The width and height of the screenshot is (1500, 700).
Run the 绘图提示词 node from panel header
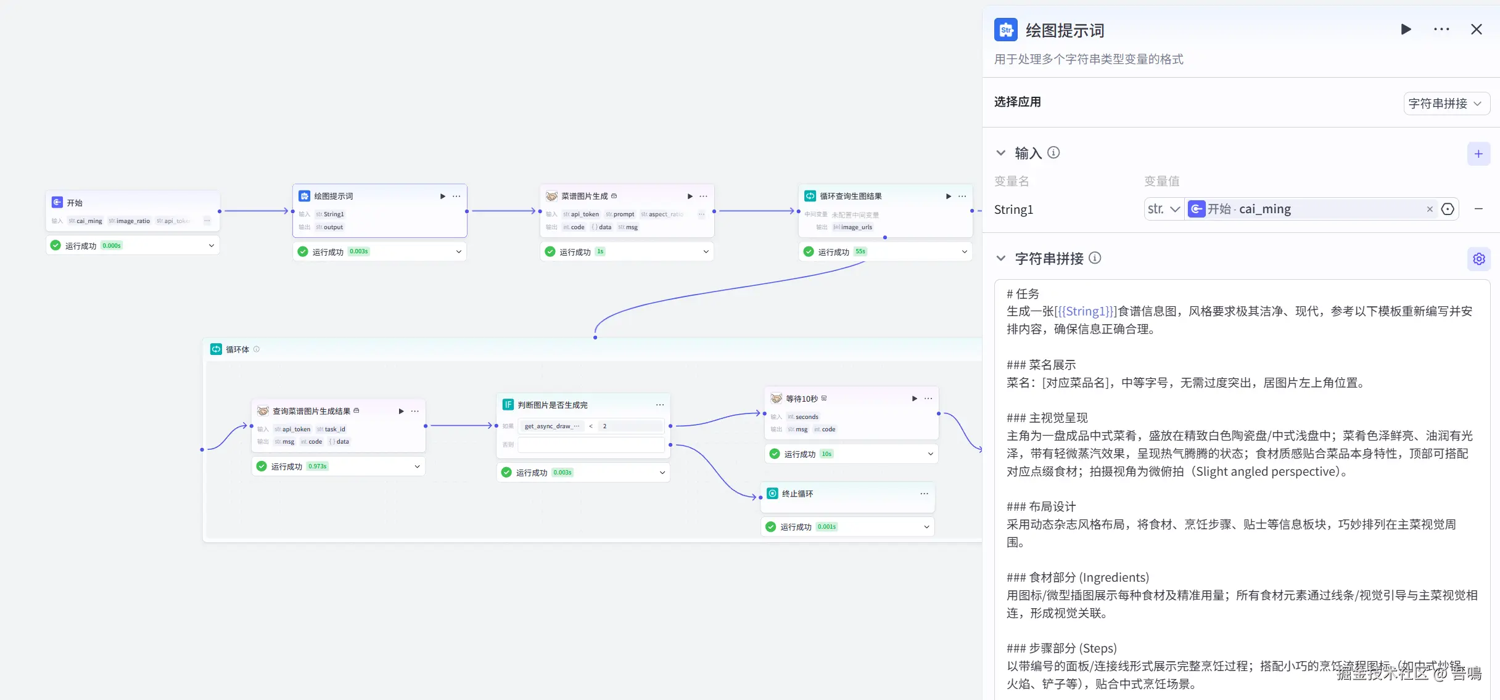coord(1406,30)
